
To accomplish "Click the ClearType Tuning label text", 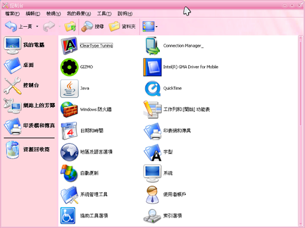I will point(97,46).
